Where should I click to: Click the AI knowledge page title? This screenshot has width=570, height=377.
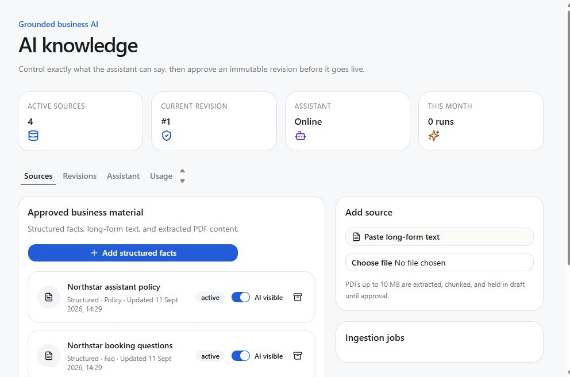pos(78,45)
